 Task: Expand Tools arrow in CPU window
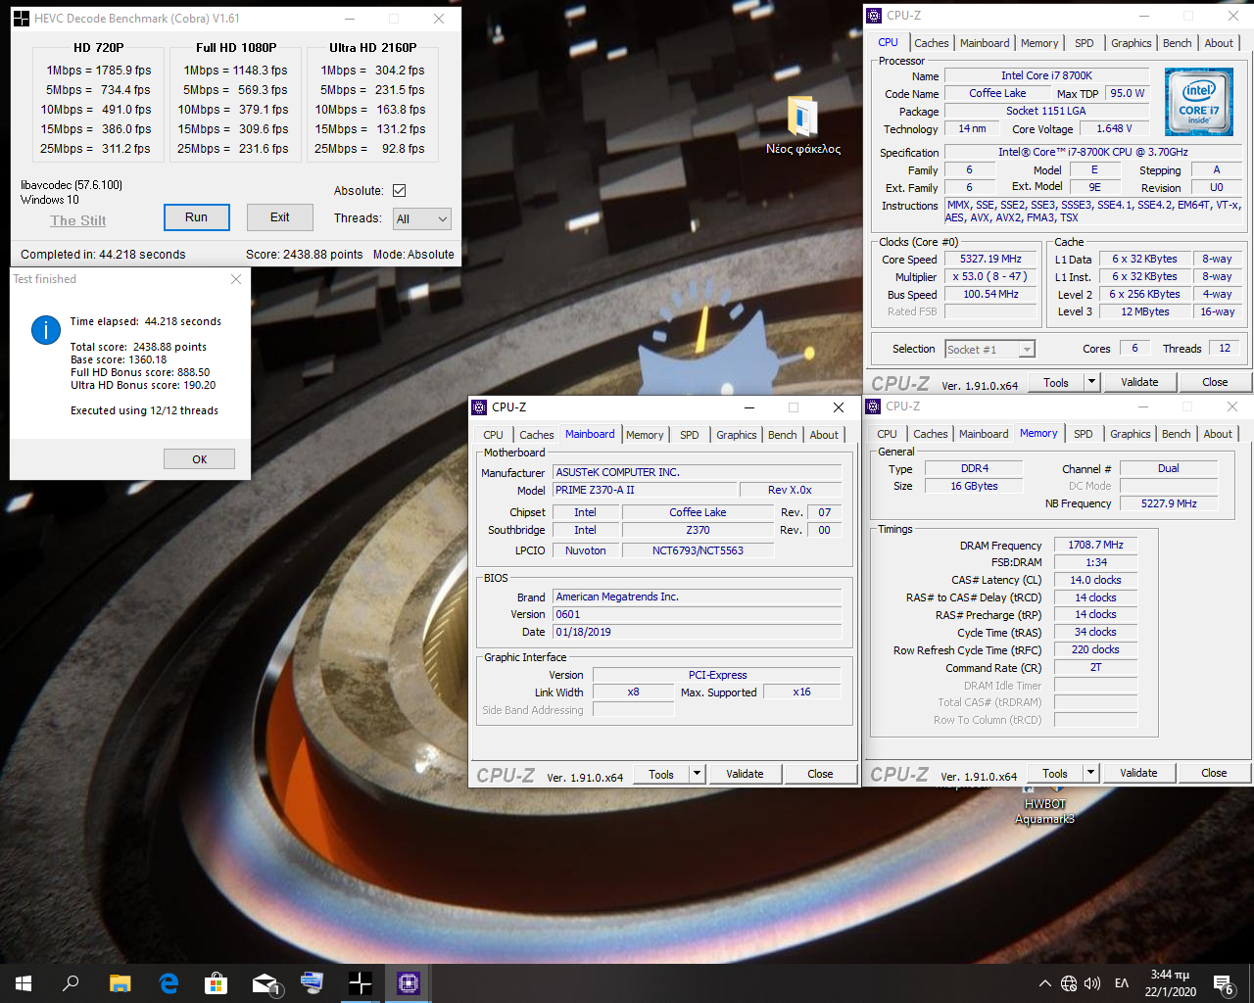[x=1091, y=382]
